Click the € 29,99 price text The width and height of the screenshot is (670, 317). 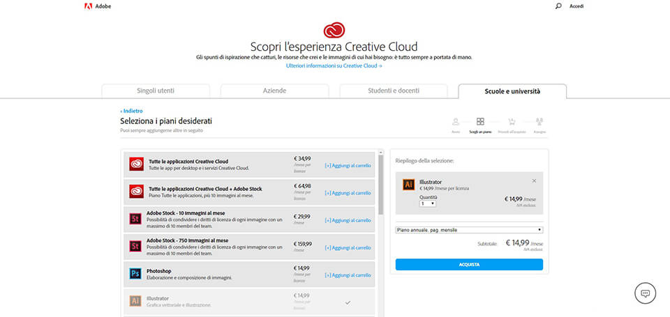point(302,217)
